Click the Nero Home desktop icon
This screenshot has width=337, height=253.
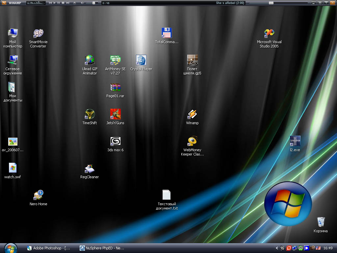click(x=38, y=195)
